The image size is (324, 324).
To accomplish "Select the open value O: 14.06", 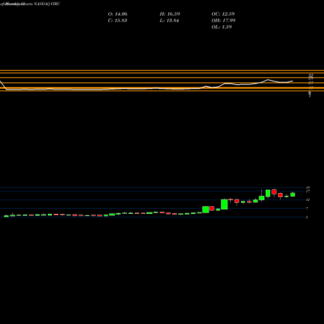I will pyautogui.click(x=117, y=14).
